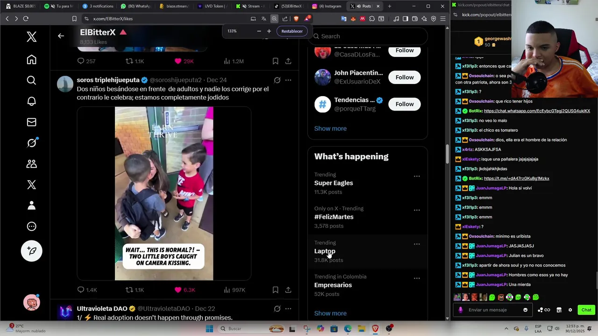
Task: Increase browser zoom with plus button
Action: [x=269, y=31]
